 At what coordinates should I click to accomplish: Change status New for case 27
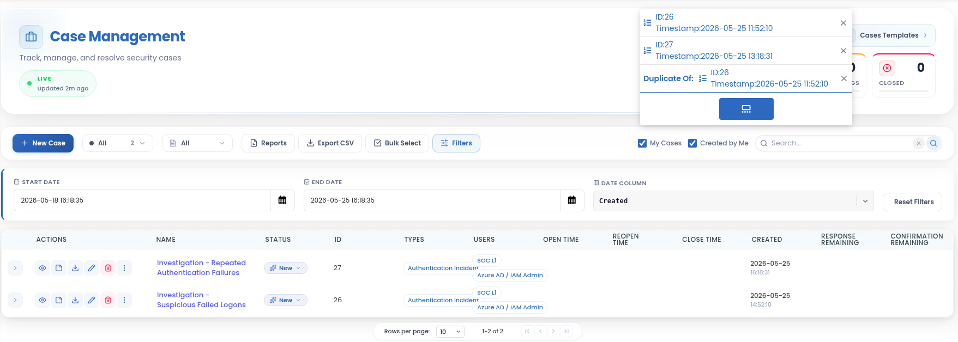click(x=286, y=268)
